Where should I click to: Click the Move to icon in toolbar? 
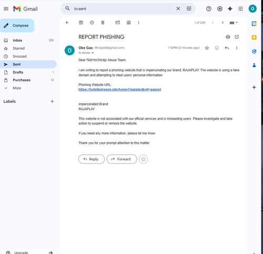(x=129, y=23)
